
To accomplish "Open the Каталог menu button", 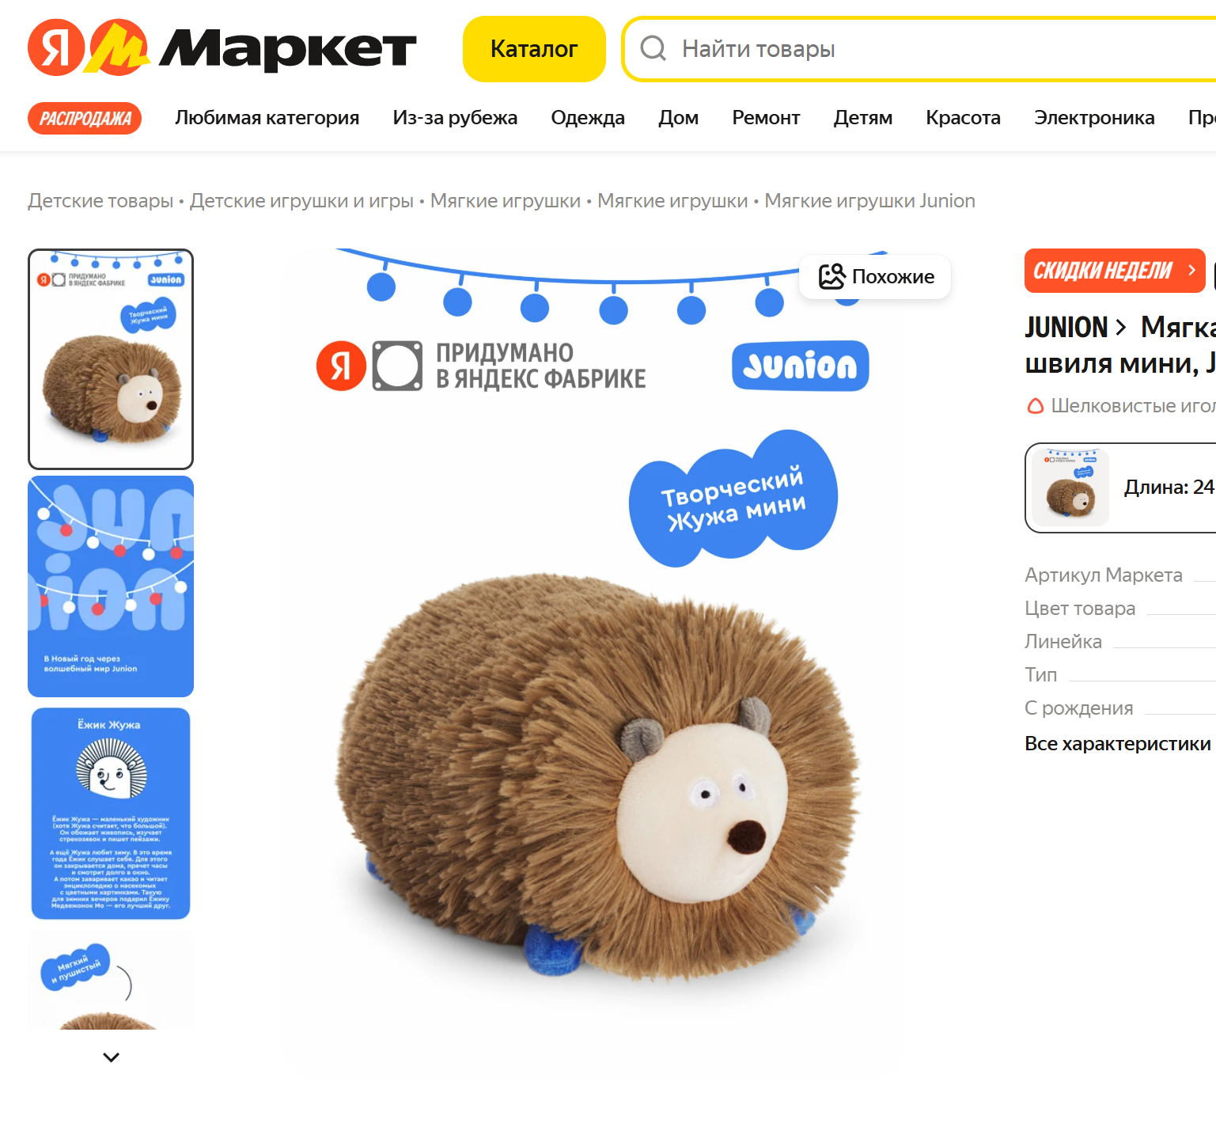I will click(534, 49).
